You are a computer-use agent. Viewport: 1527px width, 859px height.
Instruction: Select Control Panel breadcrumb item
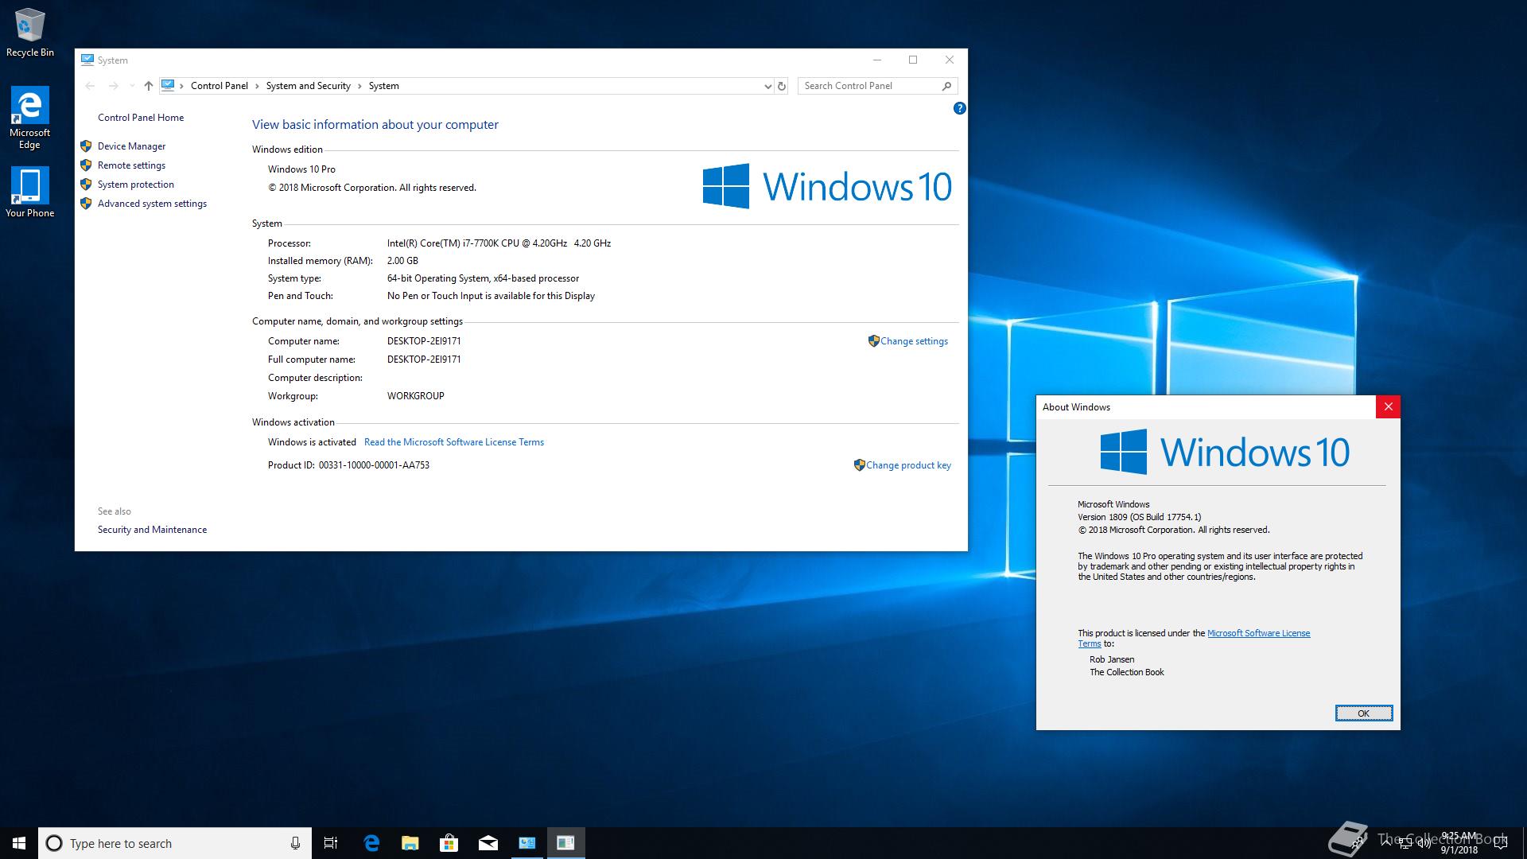[219, 86]
